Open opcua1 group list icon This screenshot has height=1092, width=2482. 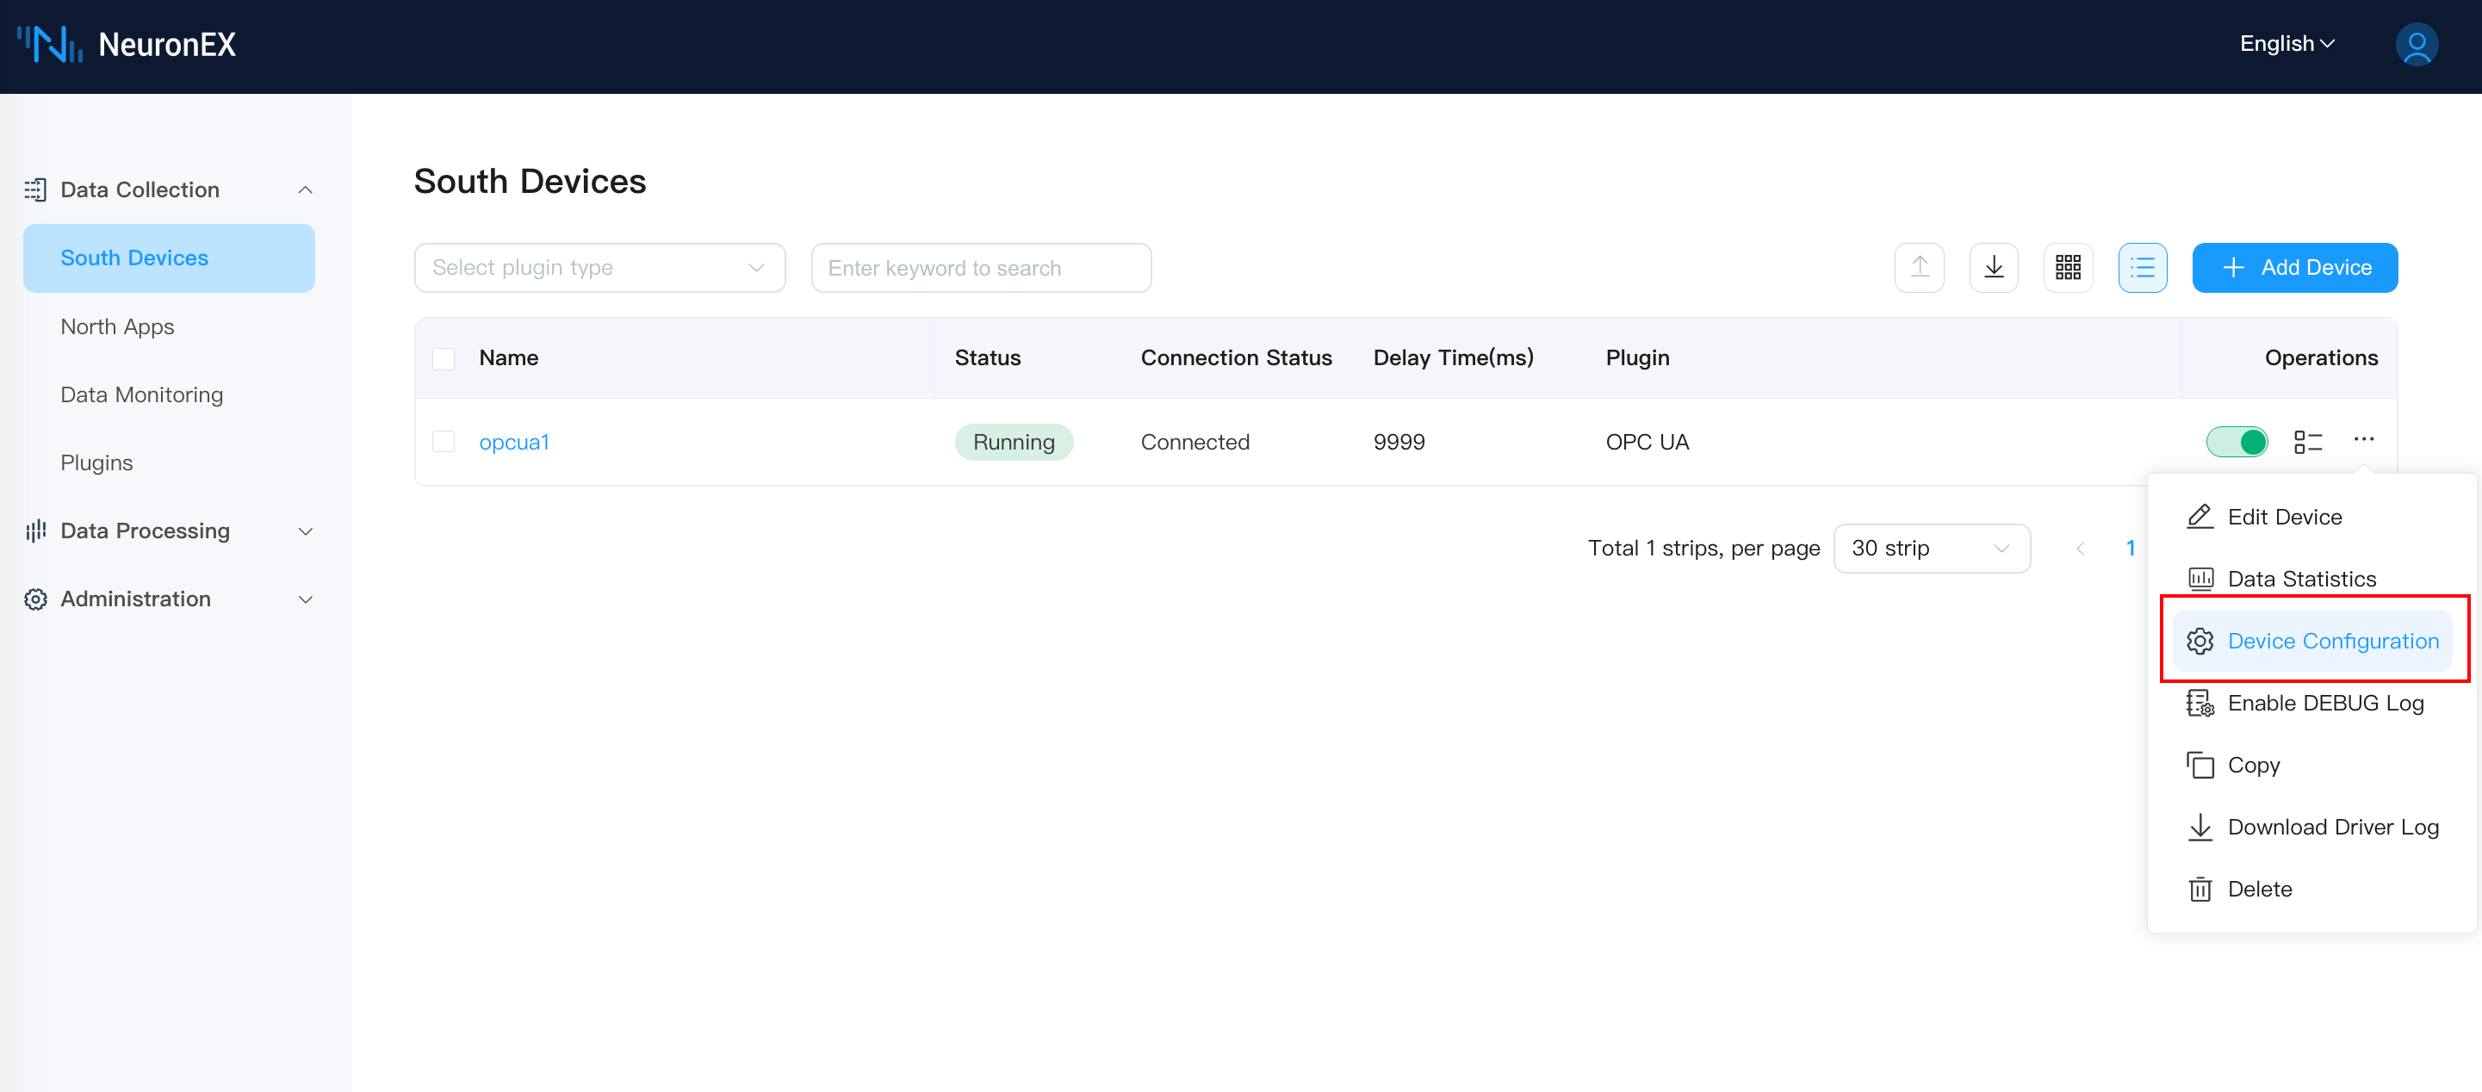pyautogui.click(x=2307, y=442)
